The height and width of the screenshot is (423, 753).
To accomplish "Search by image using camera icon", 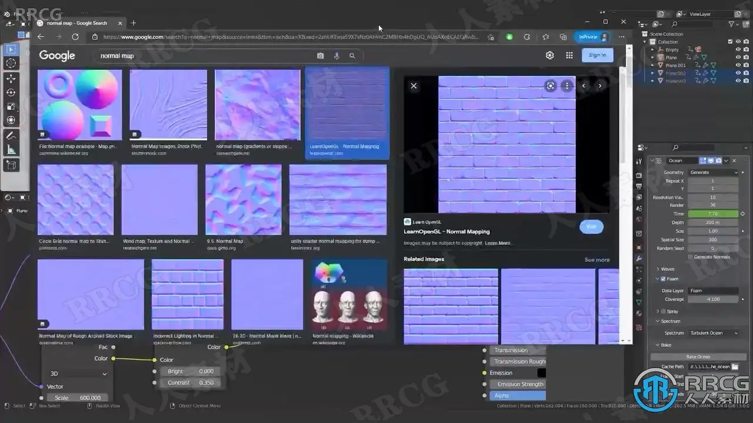I will click(320, 56).
